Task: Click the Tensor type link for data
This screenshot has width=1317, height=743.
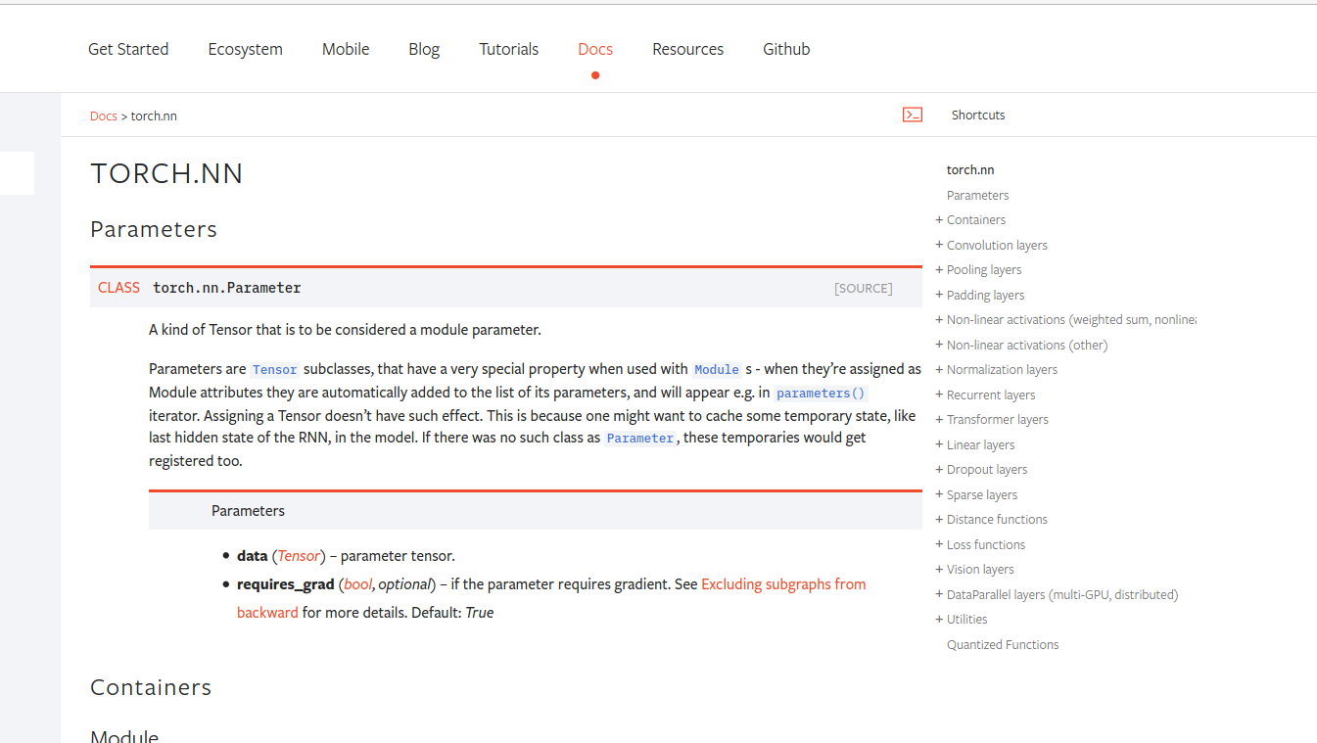Action: click(298, 555)
